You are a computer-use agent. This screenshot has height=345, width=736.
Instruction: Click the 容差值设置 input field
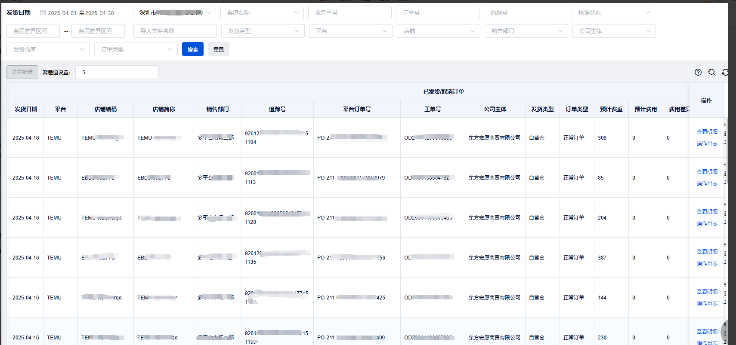(117, 72)
